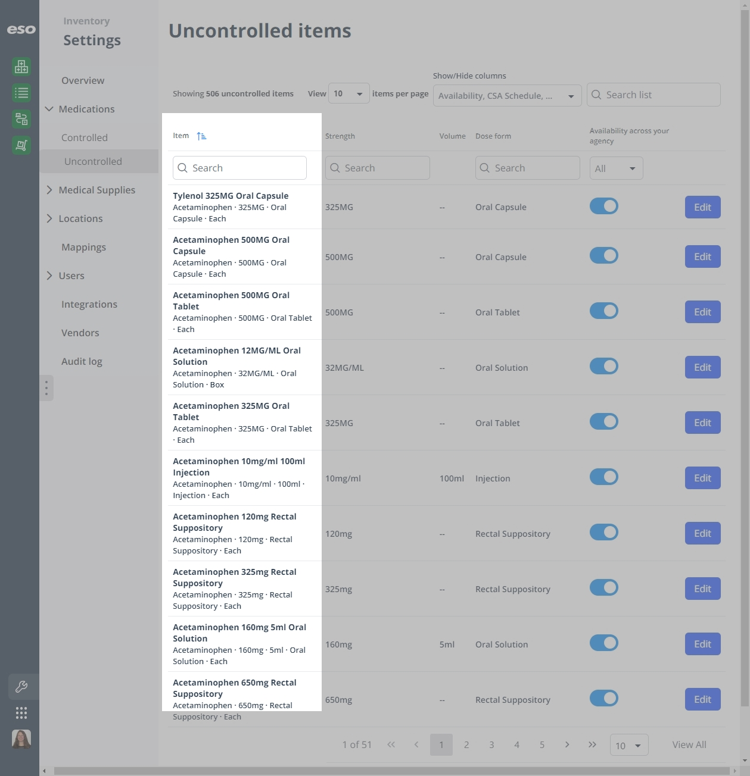Click the View All link
Viewport: 750px width, 776px height.
coord(689,744)
